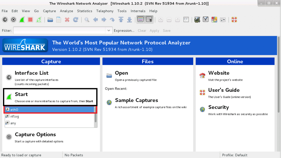Toggle packet list colorization

[x=140, y=19]
